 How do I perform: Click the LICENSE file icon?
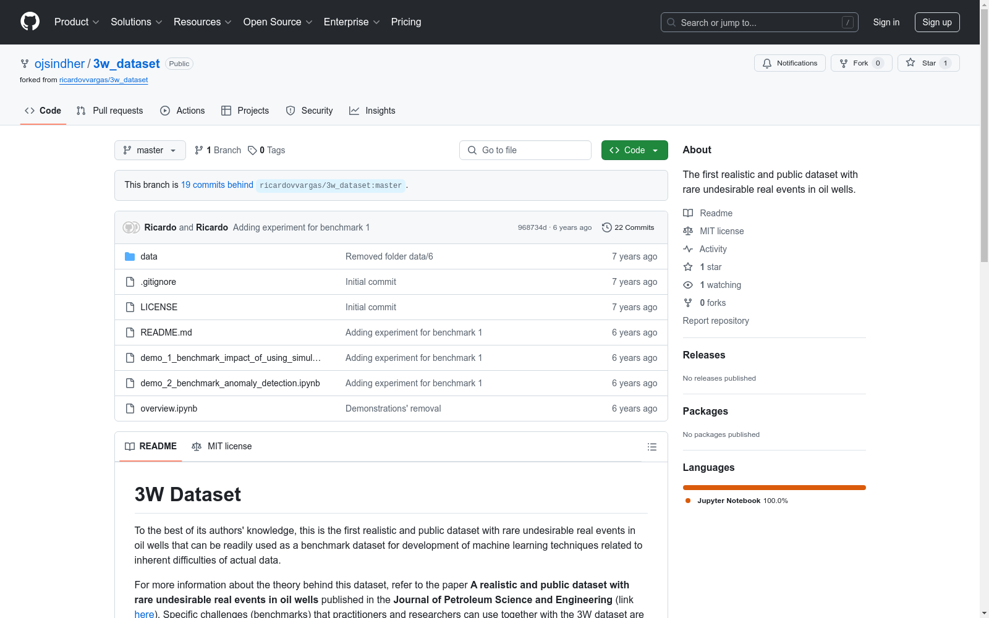click(130, 307)
